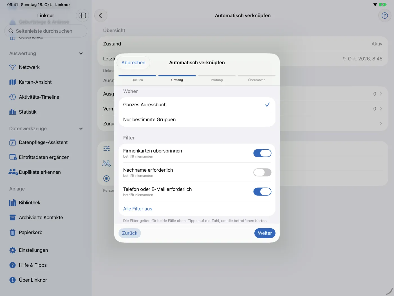Collapse the Datenwerkzeuge section chevron
The height and width of the screenshot is (296, 394).
(81, 129)
